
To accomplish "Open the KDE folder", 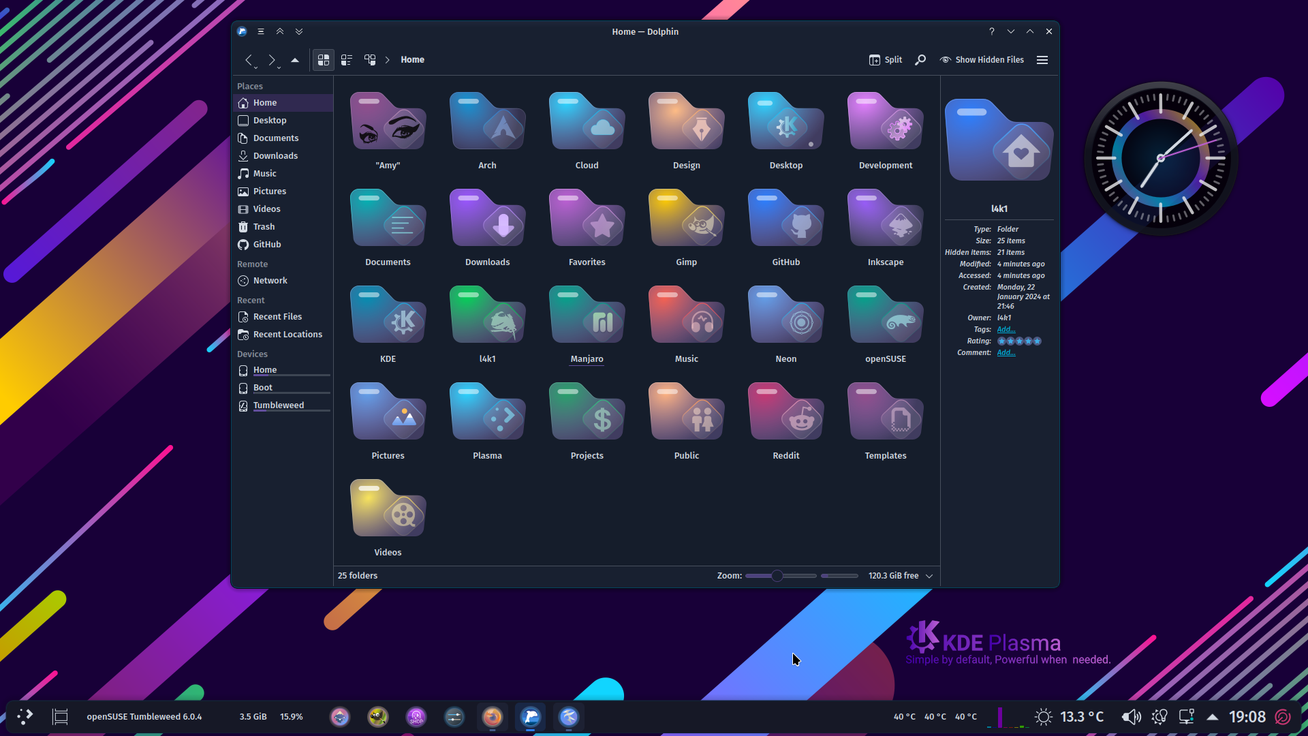I will pos(388,315).
